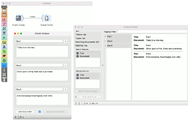Click output summary icon in Corpus Viewer status bar
Viewport: 188px width, 120px height.
pos(90,103)
